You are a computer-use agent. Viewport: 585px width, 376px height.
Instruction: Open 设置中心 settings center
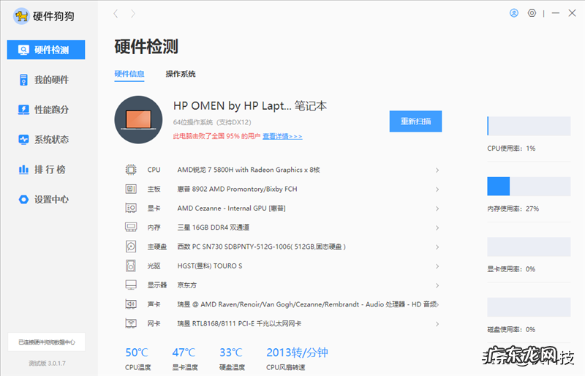pyautogui.click(x=44, y=200)
